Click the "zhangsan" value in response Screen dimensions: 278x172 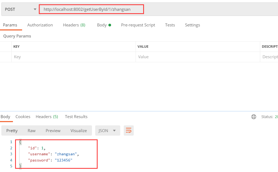[x=66, y=154]
